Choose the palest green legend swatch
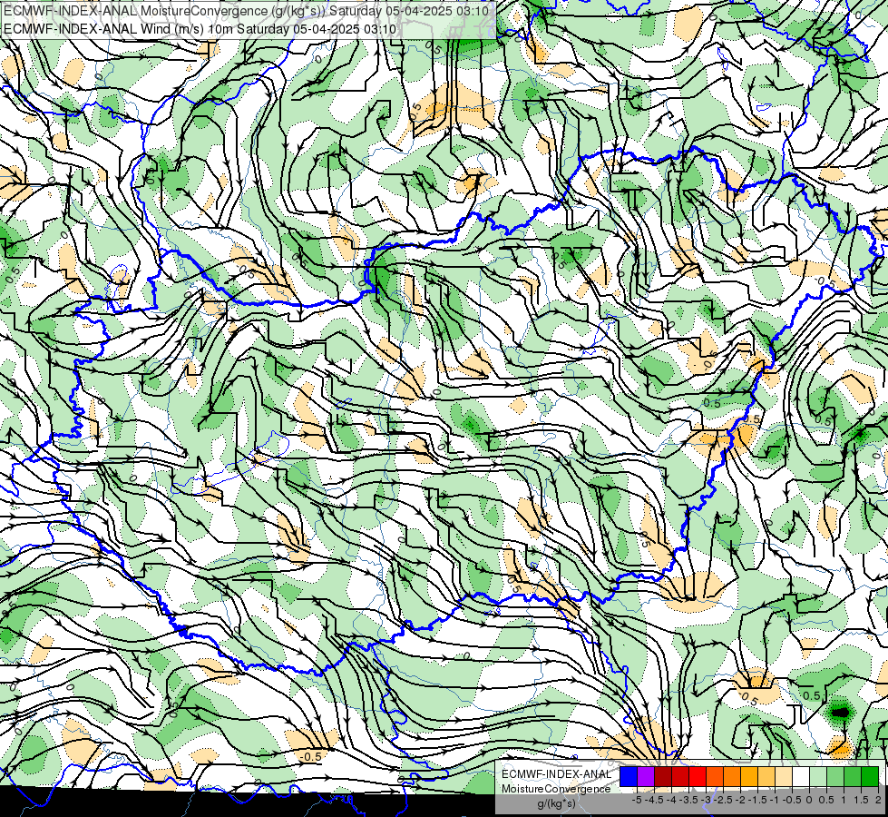Screen dimensions: 888x817 [x=818, y=776]
